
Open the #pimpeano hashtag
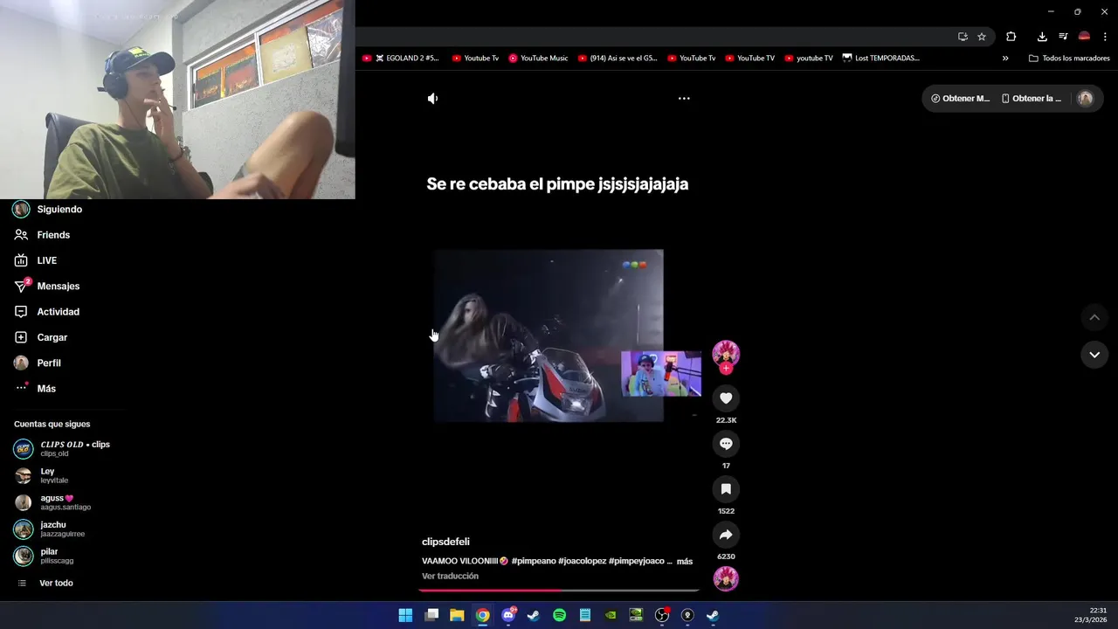click(533, 561)
